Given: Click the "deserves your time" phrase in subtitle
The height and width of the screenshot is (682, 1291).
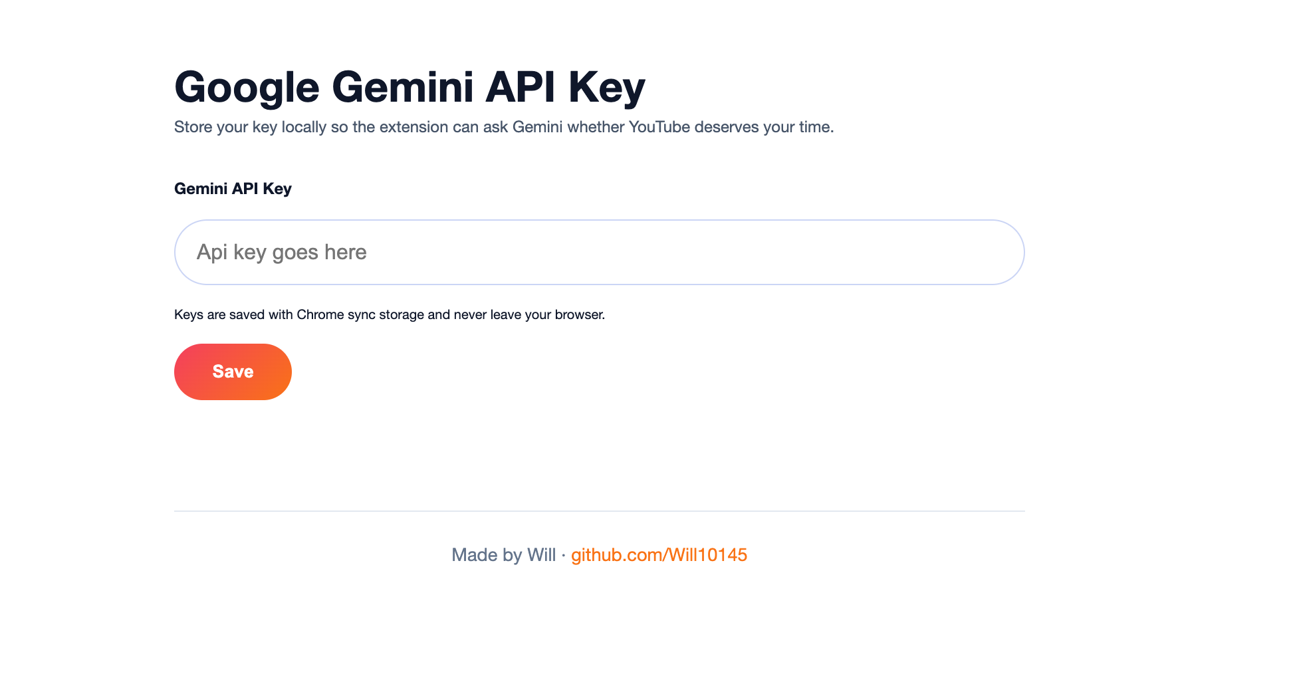Looking at the screenshot, I should tap(763, 127).
